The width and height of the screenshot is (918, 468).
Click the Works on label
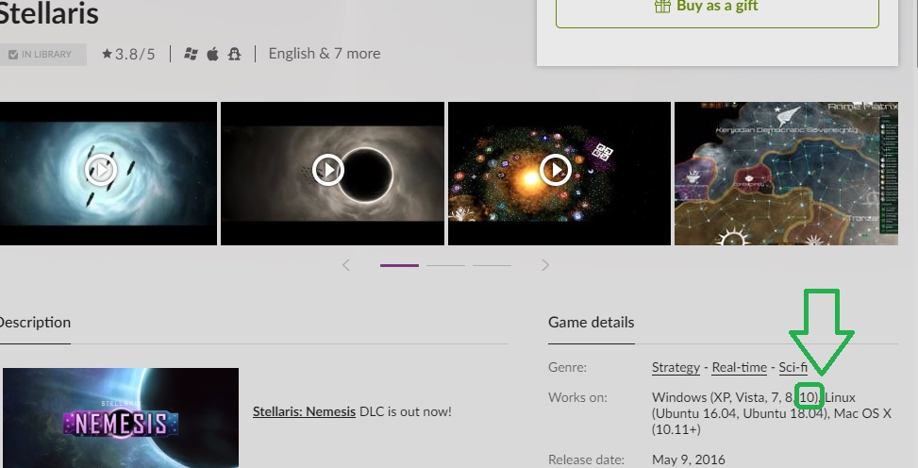[x=577, y=398]
